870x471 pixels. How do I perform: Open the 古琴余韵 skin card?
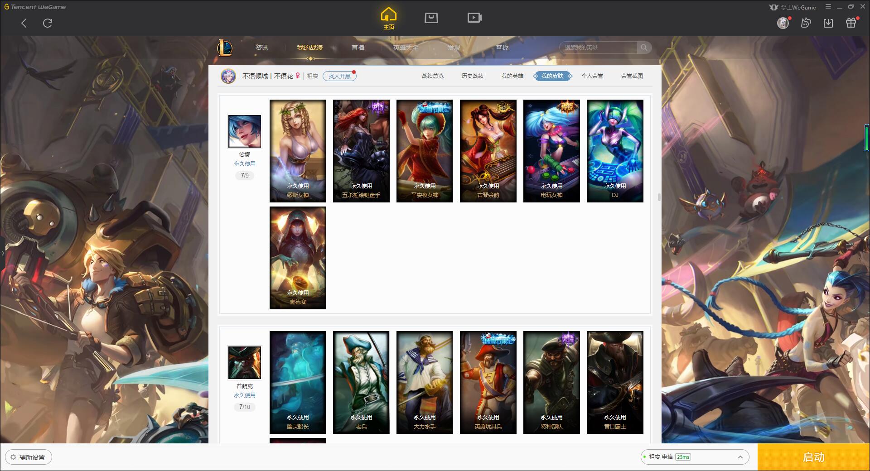coord(488,151)
